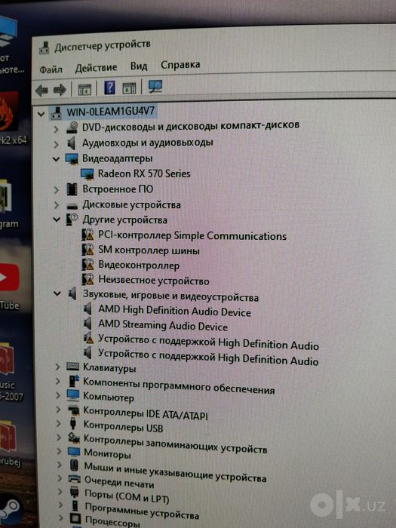
Task: Open the Вид menu
Action: click(139, 66)
